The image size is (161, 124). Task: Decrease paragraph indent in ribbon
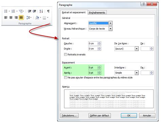[x=30, y=11]
